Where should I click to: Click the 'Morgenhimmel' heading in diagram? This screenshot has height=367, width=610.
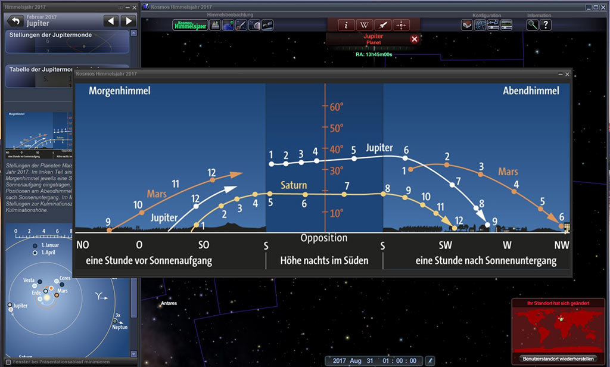[119, 91]
